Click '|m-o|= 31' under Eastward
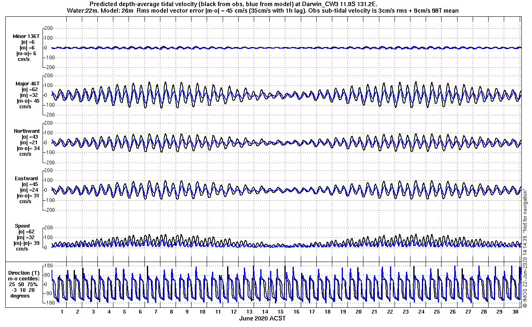 (x=28, y=196)
